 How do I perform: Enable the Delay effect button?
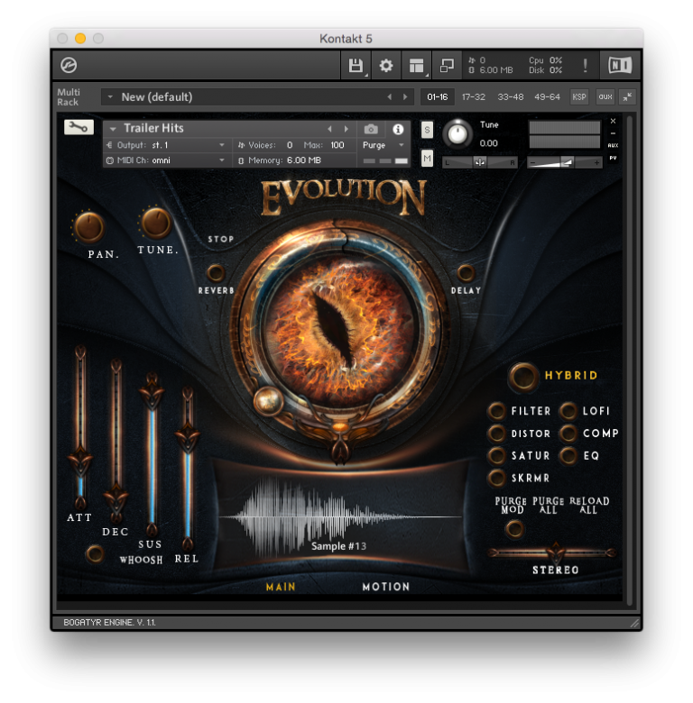click(x=466, y=272)
